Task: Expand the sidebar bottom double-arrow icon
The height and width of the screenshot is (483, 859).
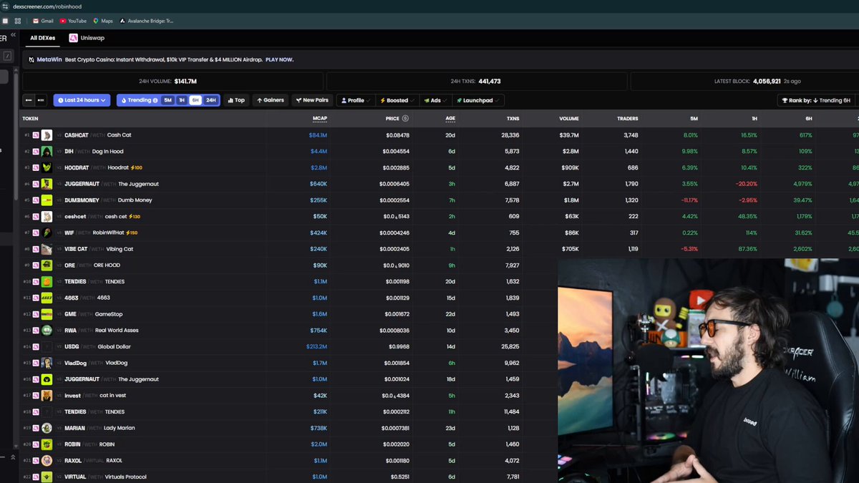Action: click(13, 457)
